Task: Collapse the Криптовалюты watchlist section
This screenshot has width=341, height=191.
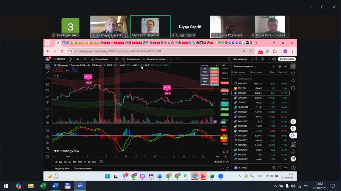Action: tap(235, 79)
